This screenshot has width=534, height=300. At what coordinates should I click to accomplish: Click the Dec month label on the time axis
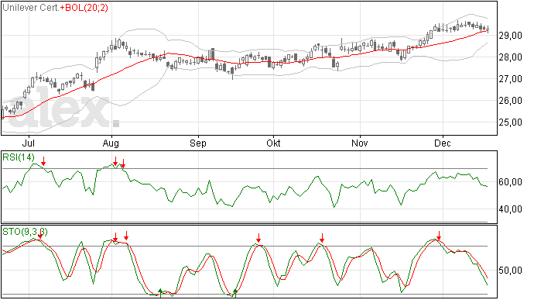click(x=443, y=143)
